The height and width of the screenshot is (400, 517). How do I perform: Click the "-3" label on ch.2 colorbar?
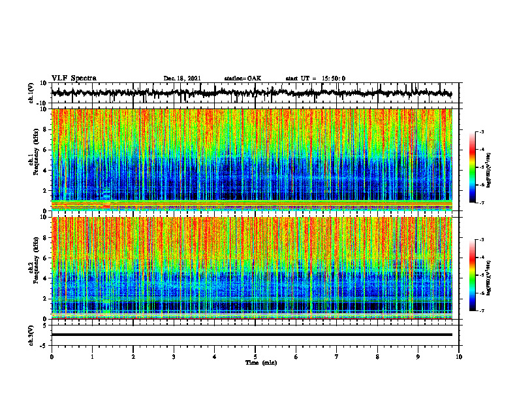click(x=482, y=240)
